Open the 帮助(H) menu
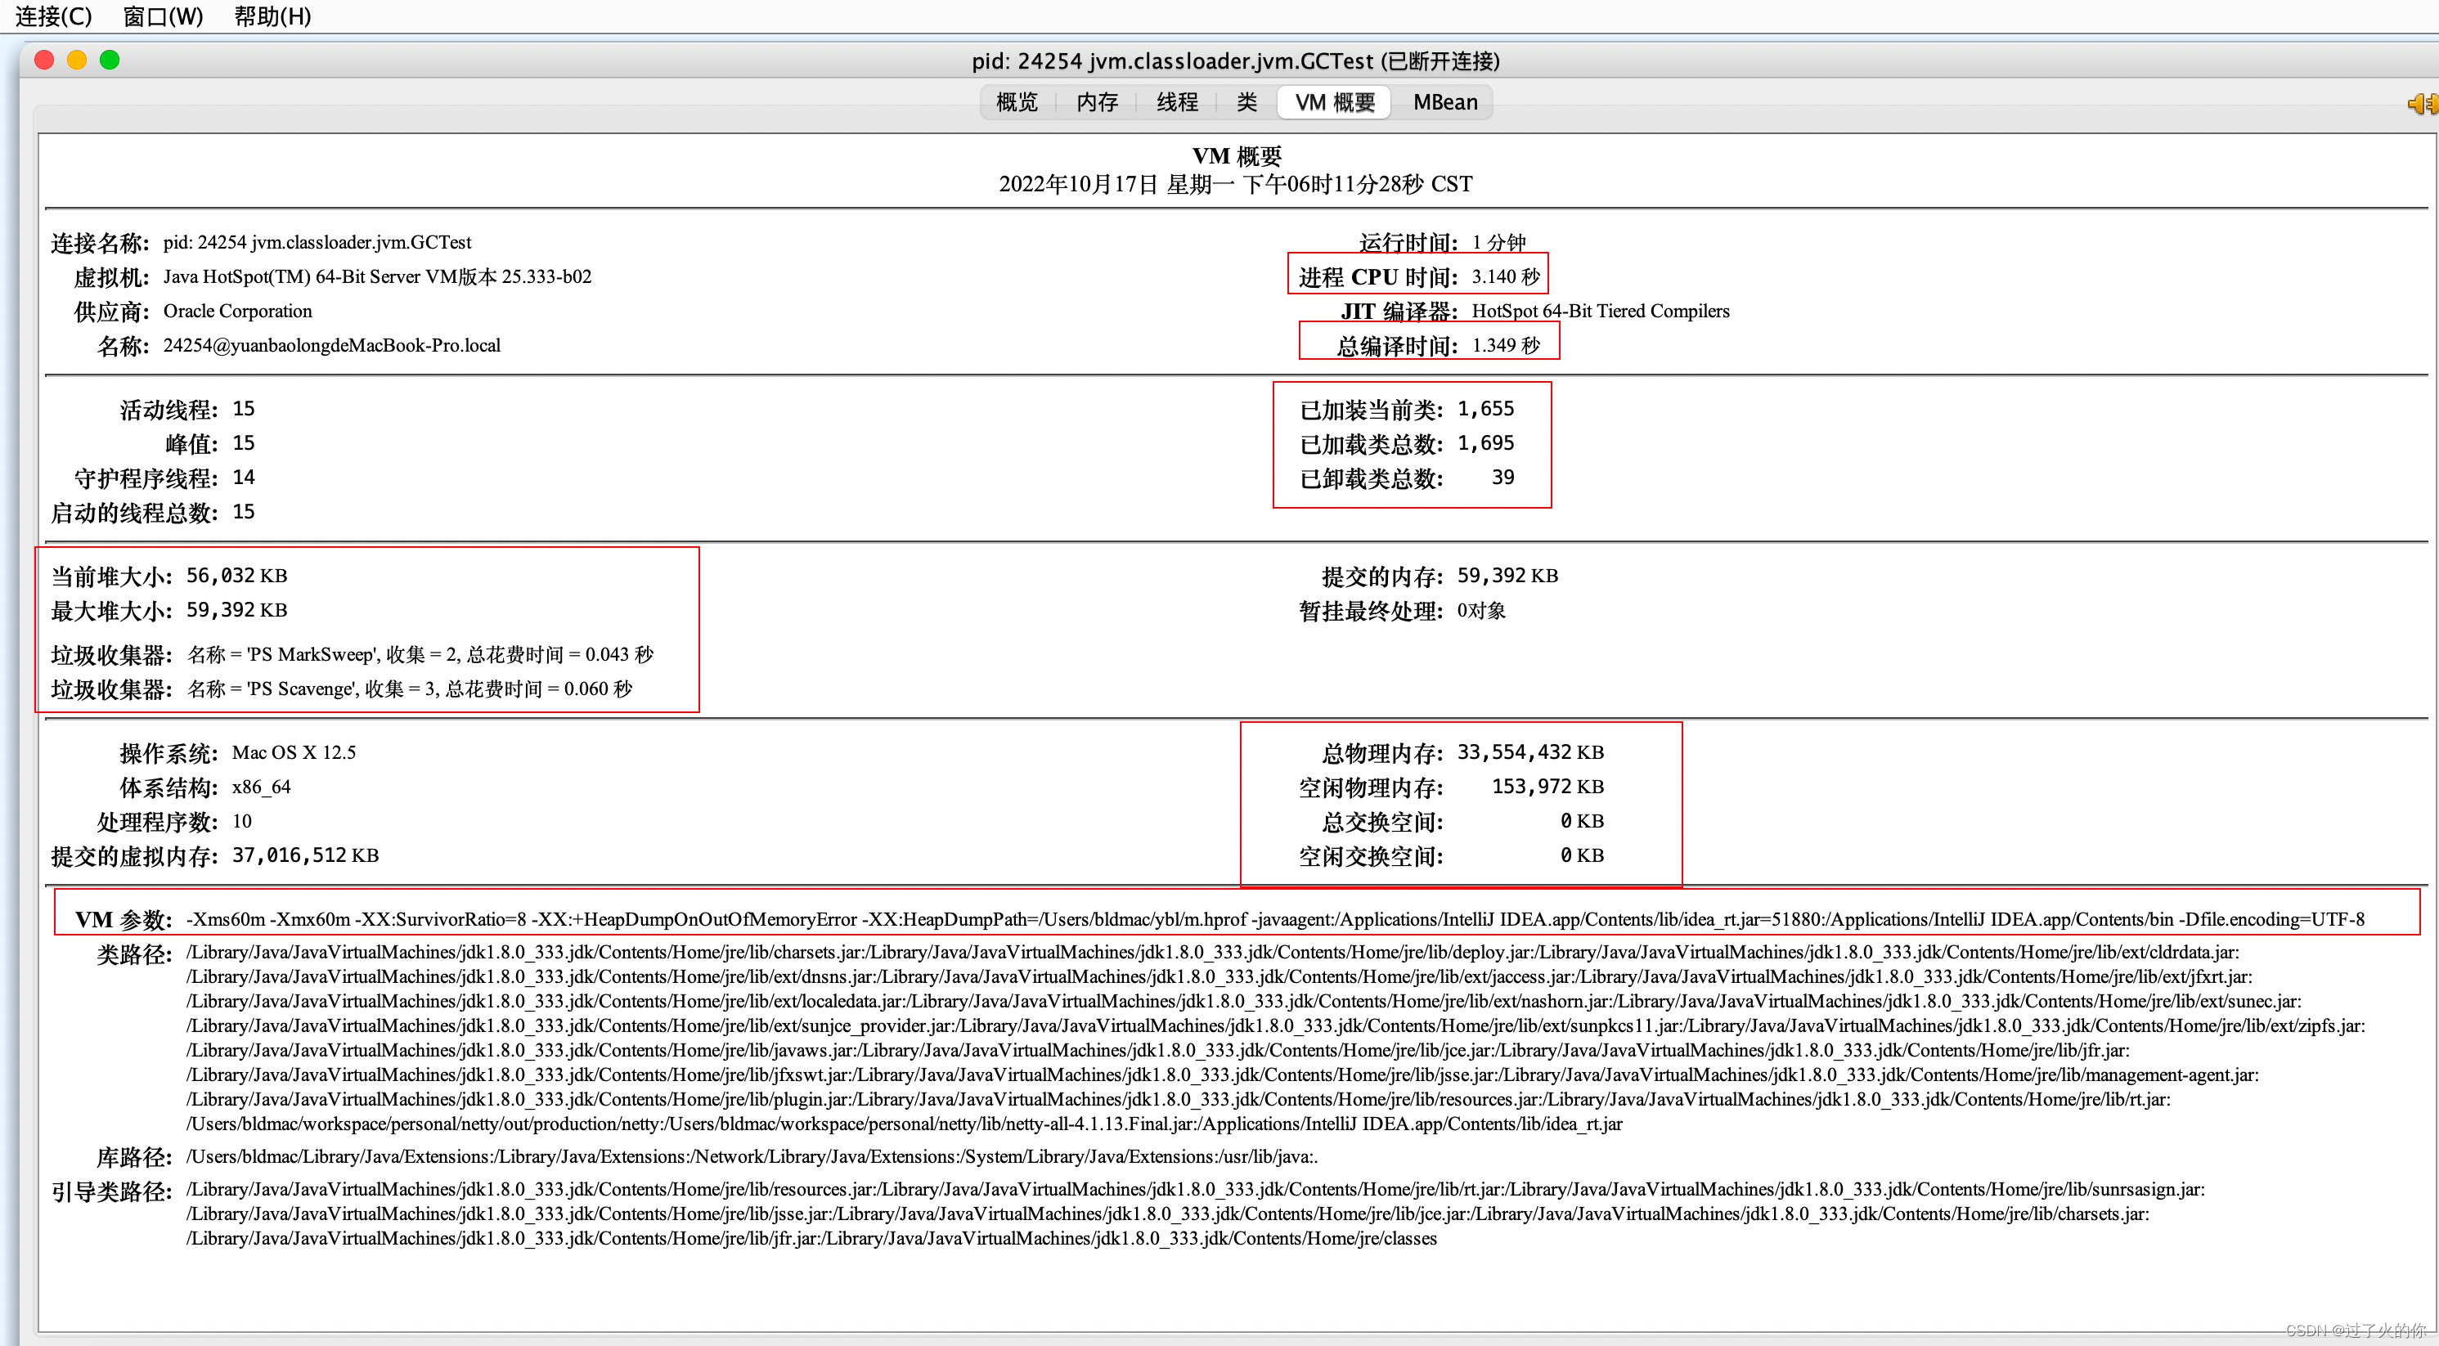The image size is (2439, 1346). (272, 16)
